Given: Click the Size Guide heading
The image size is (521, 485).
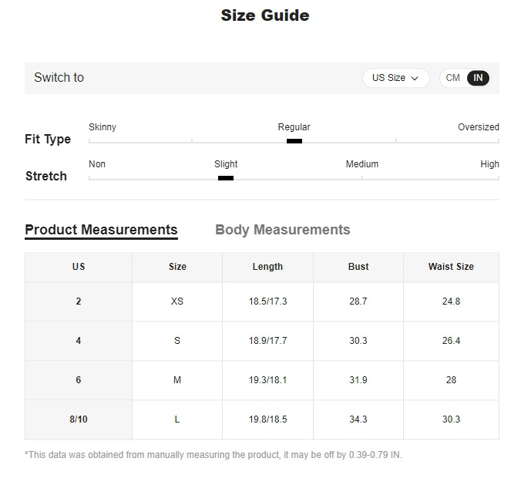Looking at the screenshot, I should (264, 15).
